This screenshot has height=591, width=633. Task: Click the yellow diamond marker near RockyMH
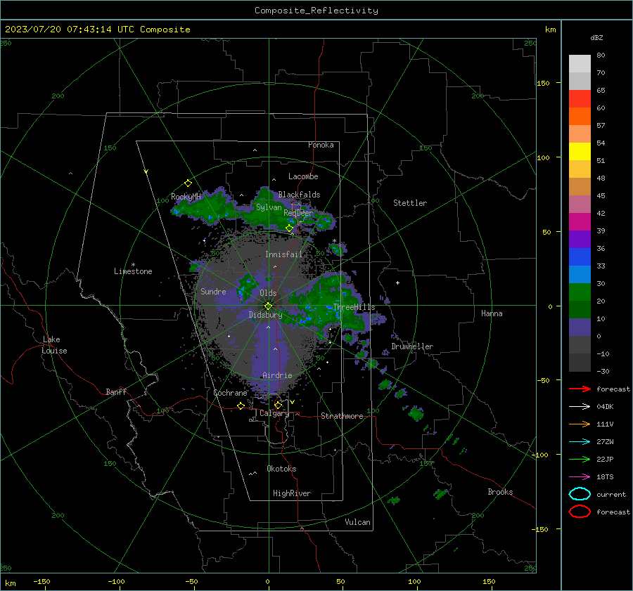(188, 183)
